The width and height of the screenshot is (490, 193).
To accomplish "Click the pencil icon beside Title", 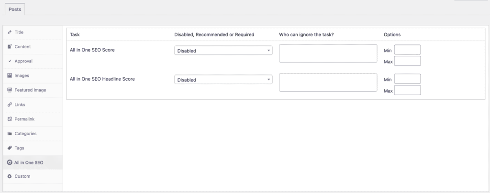I will point(10,32).
